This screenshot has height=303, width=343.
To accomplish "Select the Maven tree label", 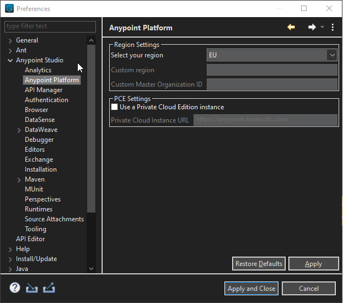I will pyautogui.click(x=35, y=179).
